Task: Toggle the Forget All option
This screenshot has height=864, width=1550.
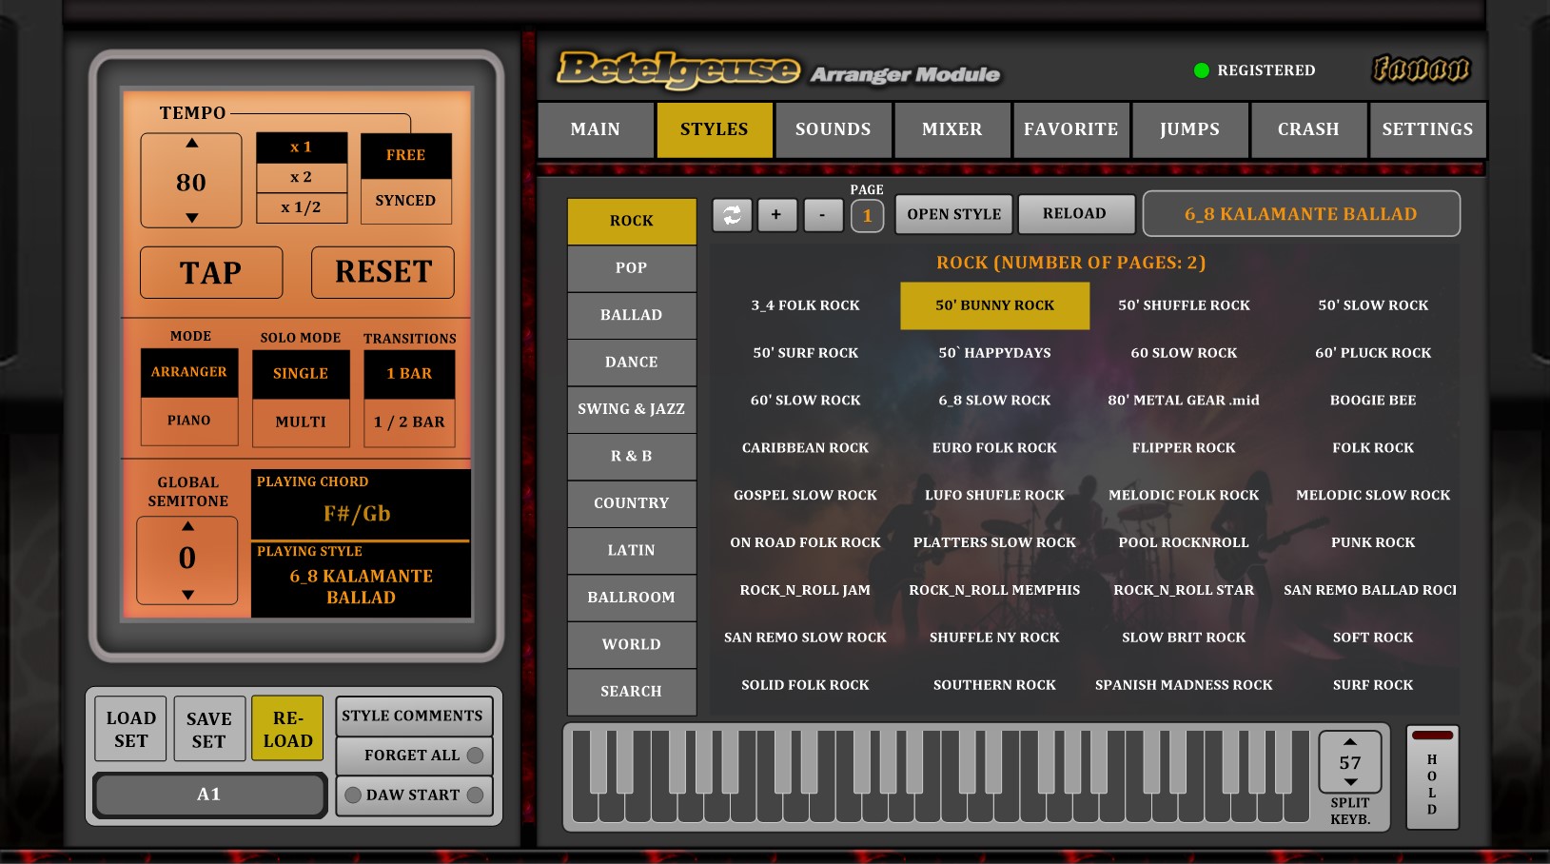Action: point(475,756)
